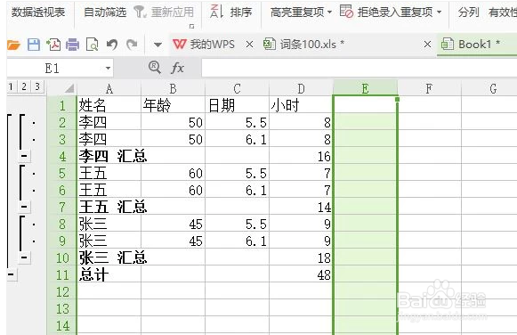The width and height of the screenshot is (517, 335).
Task: Select row 14 header
Action: point(62,325)
